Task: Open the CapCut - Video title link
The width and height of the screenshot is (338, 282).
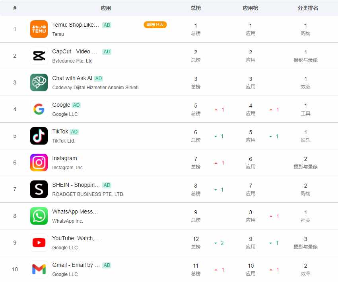Action: [75, 52]
